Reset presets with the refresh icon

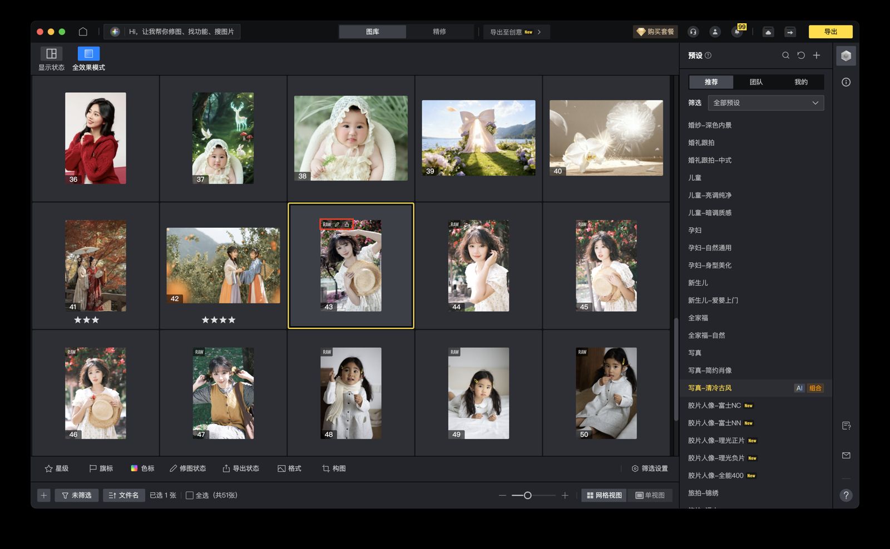pos(801,56)
